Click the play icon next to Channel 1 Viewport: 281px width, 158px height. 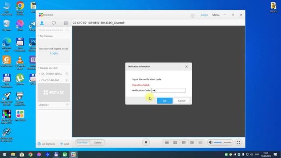pyautogui.click(x=67, y=104)
